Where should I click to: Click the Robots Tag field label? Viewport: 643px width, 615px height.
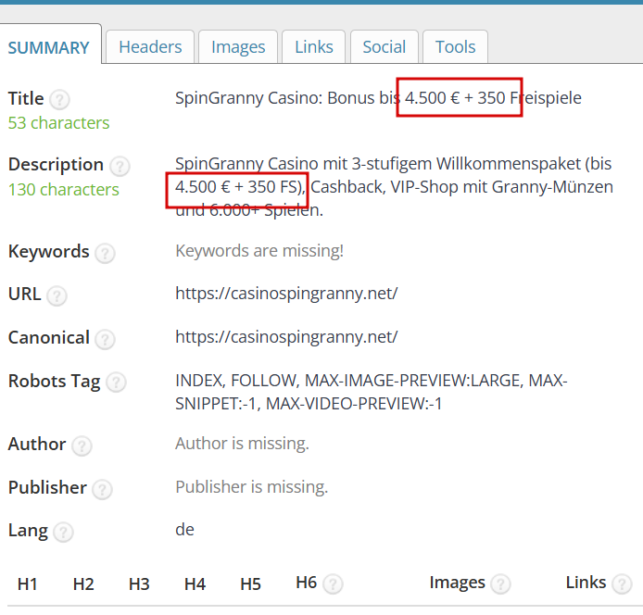pos(54,382)
